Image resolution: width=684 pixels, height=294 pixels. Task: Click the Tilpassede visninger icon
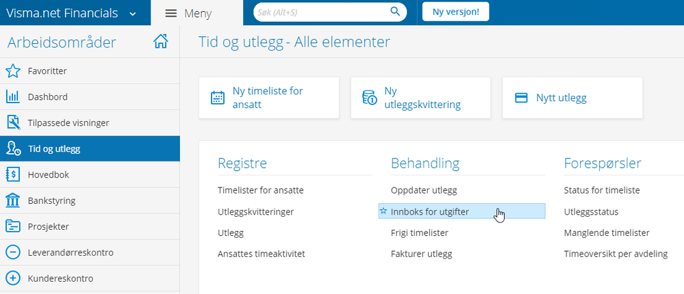click(x=12, y=123)
